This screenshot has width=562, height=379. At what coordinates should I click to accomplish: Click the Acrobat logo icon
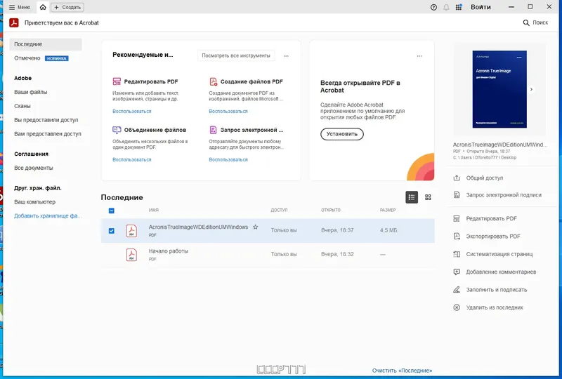pos(13,23)
